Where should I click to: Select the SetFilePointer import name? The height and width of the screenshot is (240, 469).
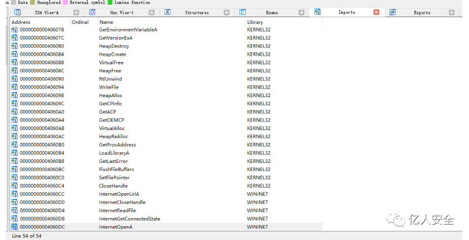pos(114,178)
